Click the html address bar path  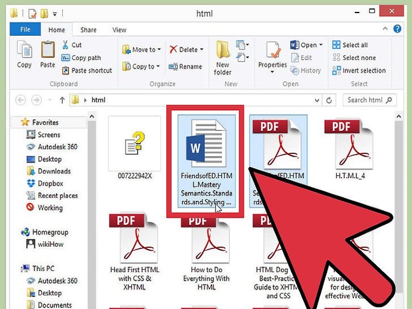click(98, 100)
